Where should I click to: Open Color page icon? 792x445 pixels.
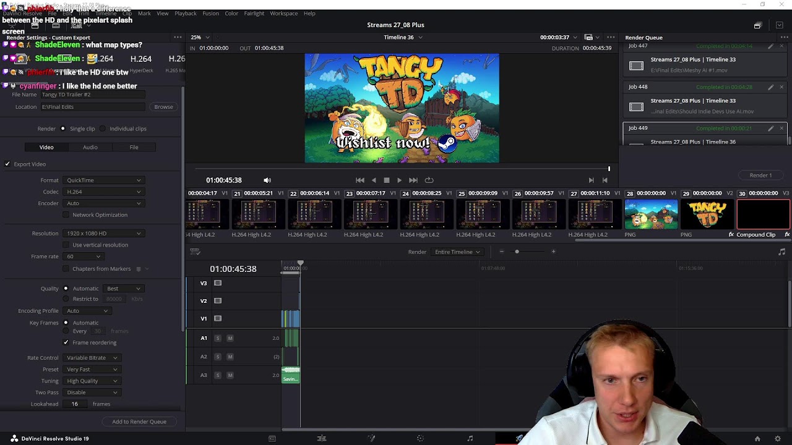420,438
